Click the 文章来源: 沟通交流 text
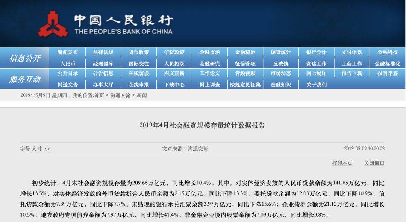Image resolution: width=406 pixels, height=222 pixels. click(185, 149)
